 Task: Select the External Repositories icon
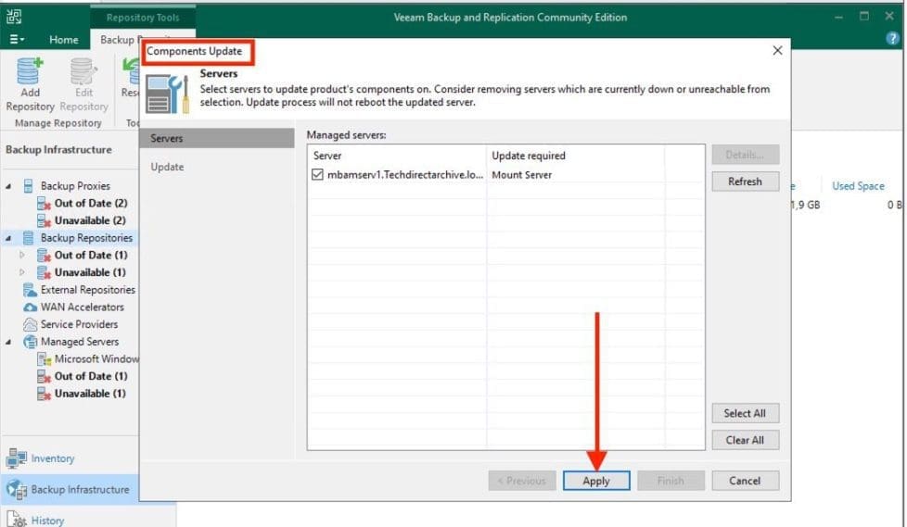pyautogui.click(x=30, y=290)
